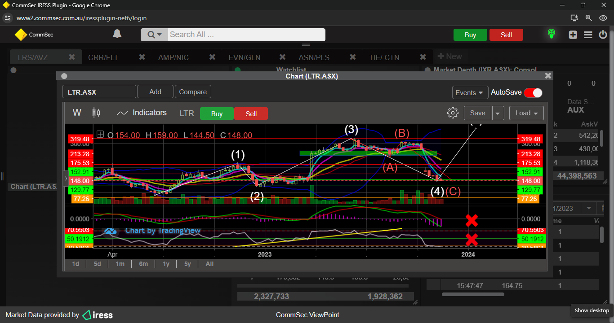Select 1y time range
614x323 pixels.
(x=166, y=264)
